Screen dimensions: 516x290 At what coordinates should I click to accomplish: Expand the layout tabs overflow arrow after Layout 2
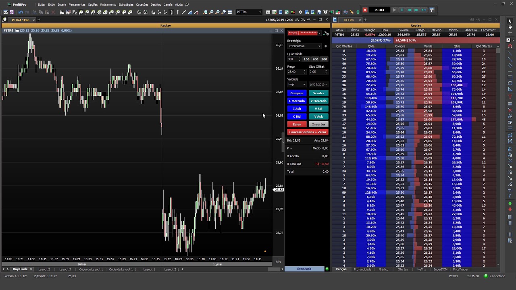pos(182,269)
